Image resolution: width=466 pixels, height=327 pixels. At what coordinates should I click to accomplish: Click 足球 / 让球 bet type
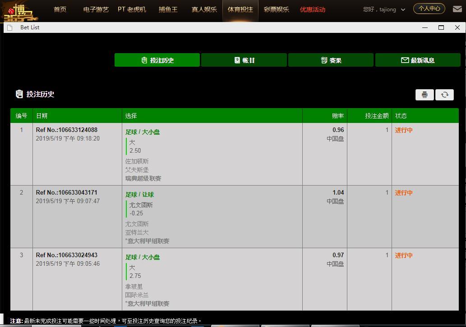(x=140, y=195)
